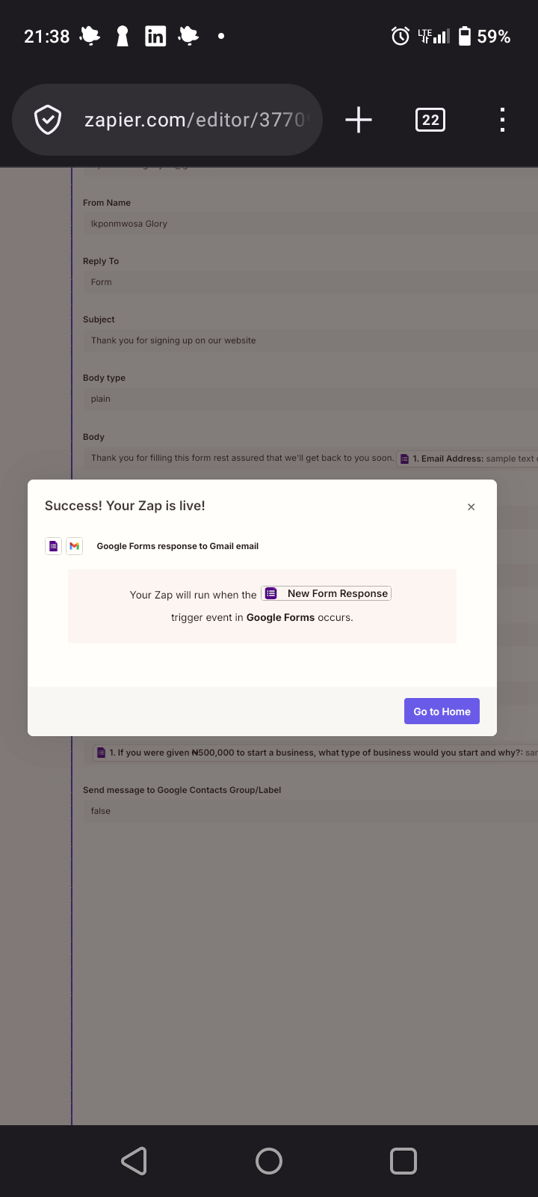Click the Gmail icon in dialog
The width and height of the screenshot is (538, 1197).
tap(74, 546)
